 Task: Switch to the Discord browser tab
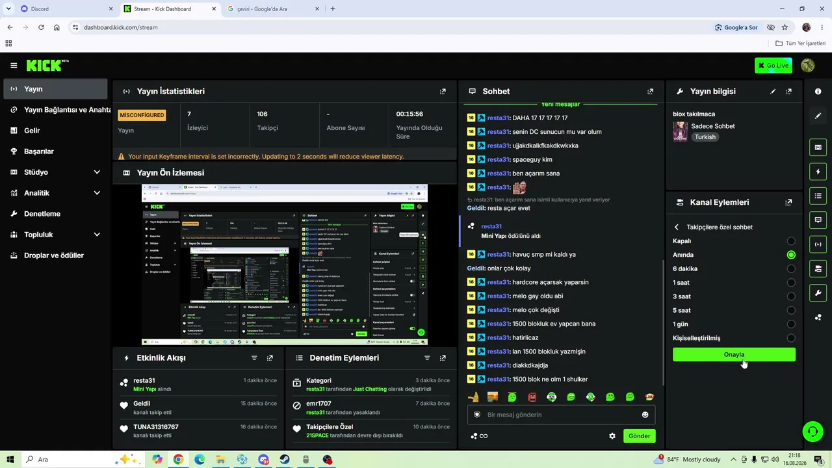(65, 9)
